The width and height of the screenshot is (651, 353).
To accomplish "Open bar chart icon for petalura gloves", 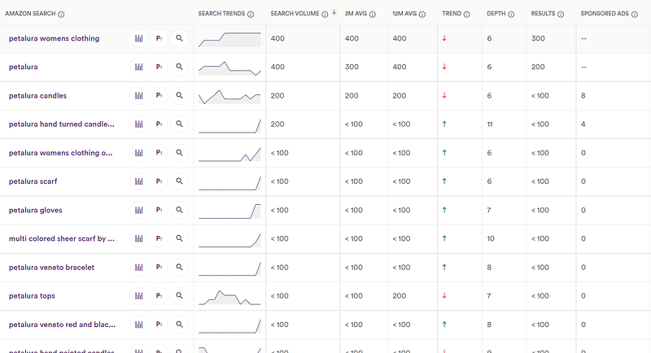I will 138,211.
